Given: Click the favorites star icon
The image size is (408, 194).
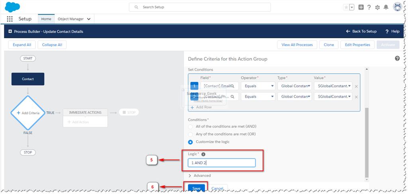Looking at the screenshot, I should pyautogui.click(x=346, y=7).
